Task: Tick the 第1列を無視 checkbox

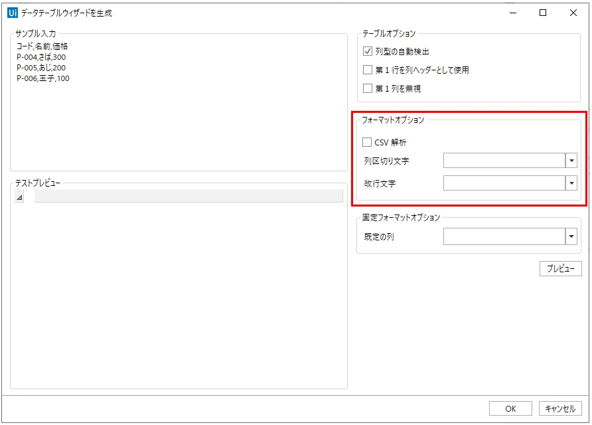Action: click(368, 88)
